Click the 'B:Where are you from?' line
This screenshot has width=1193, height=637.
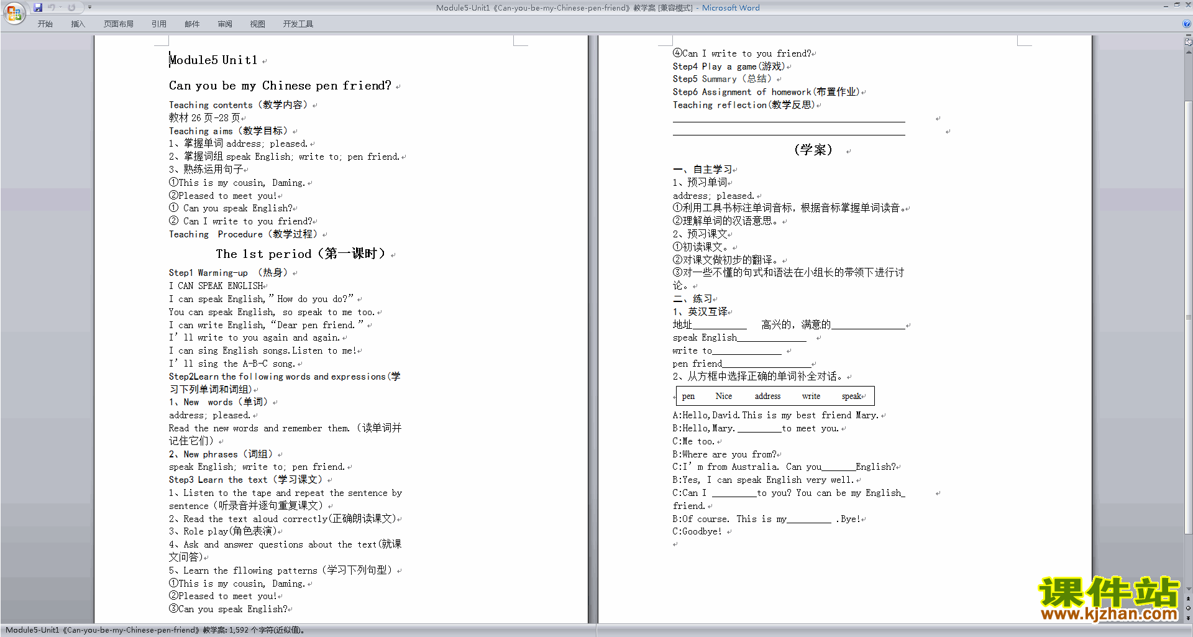tap(724, 454)
